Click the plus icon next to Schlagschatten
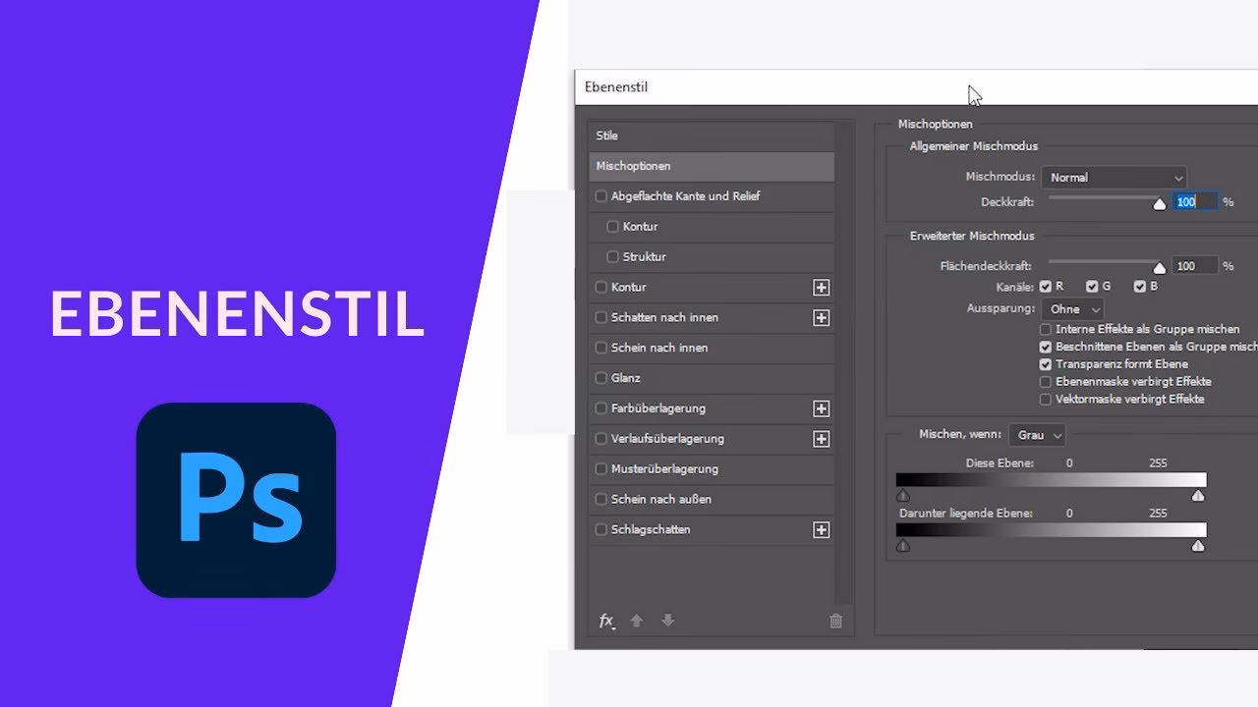The width and height of the screenshot is (1258, 707). (822, 529)
